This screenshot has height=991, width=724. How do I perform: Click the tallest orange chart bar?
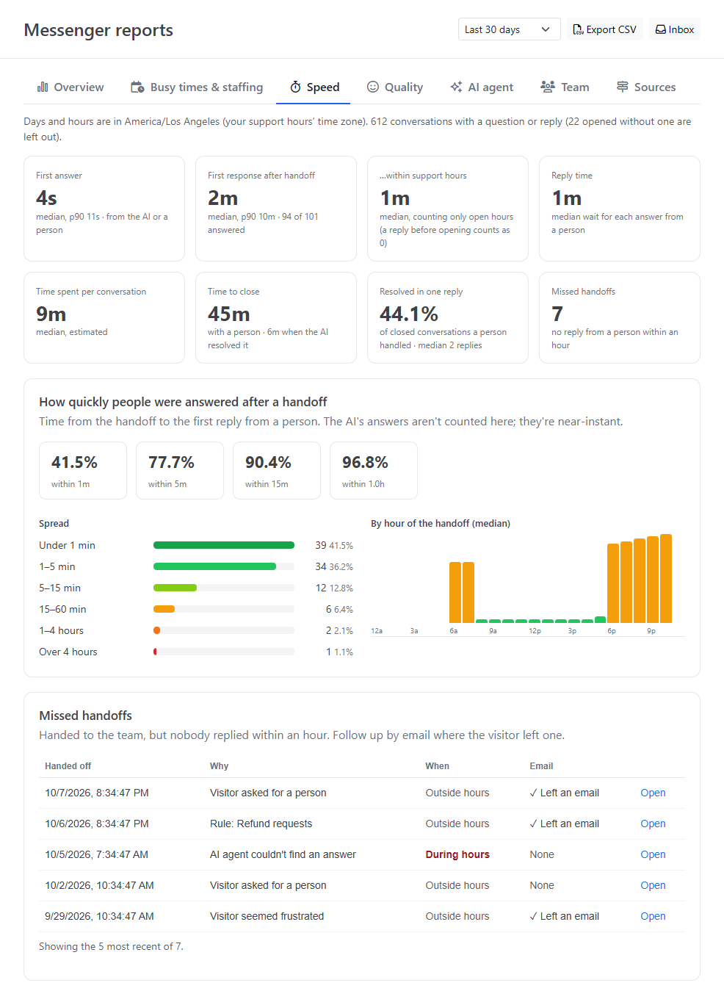(666, 579)
